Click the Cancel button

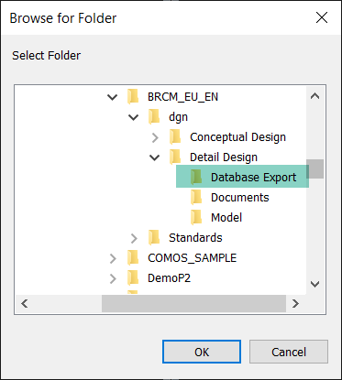click(x=289, y=352)
